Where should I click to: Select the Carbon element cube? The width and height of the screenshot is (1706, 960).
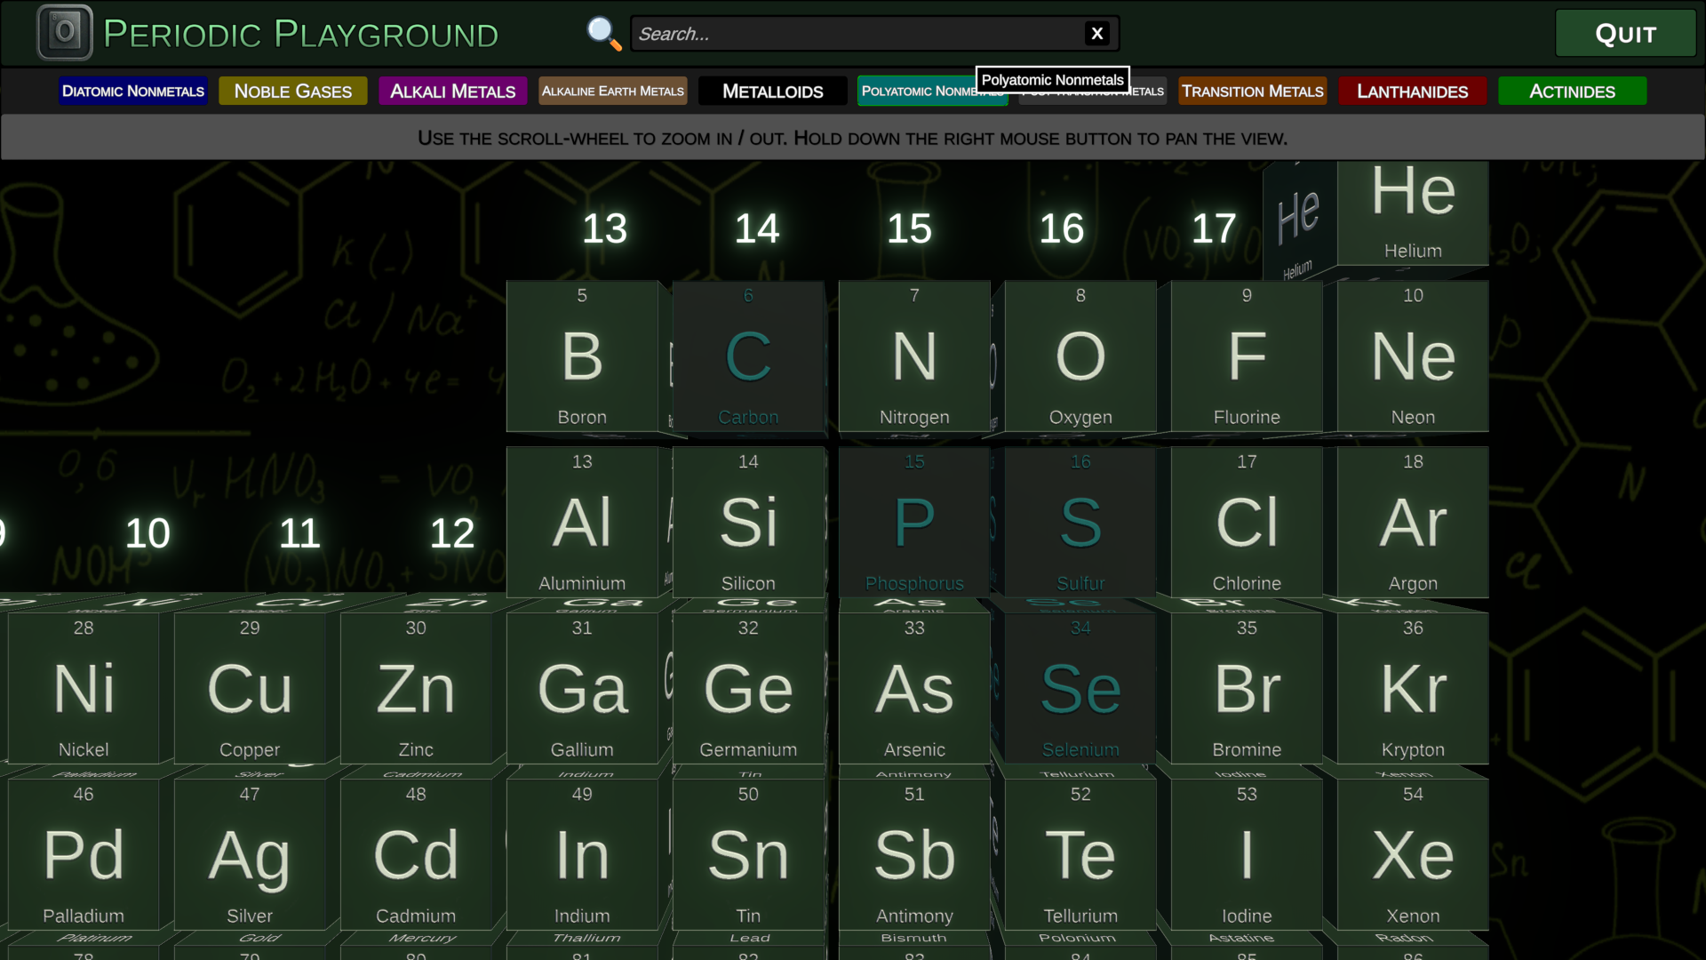748,356
